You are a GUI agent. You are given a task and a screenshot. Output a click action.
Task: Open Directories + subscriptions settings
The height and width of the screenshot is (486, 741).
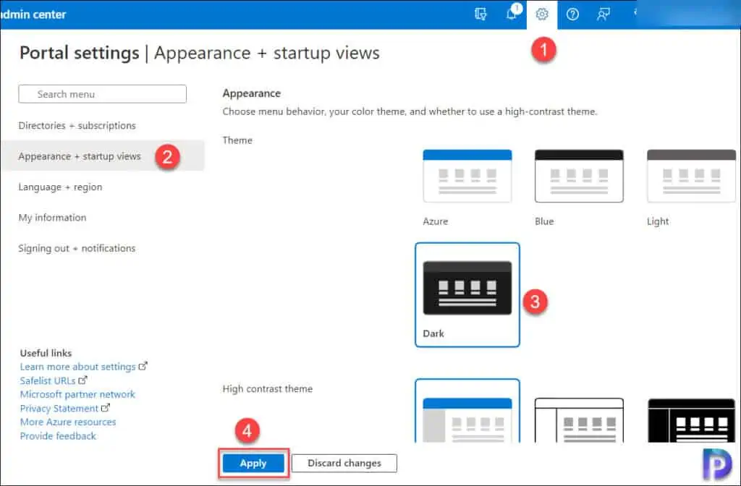(77, 126)
